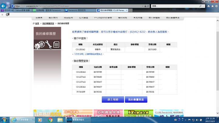Click the on-screen keyboard tray icon
The width and height of the screenshot is (219, 123).
(x=176, y=120)
